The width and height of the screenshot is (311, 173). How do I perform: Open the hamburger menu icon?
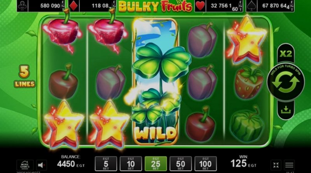tap(289, 165)
